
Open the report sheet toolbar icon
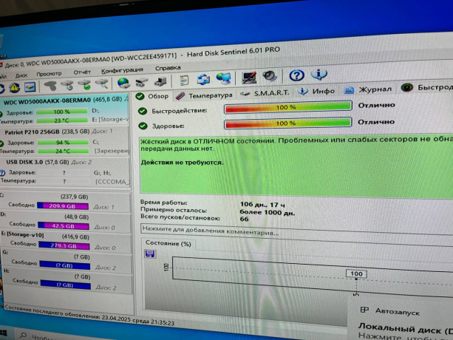tap(184, 81)
